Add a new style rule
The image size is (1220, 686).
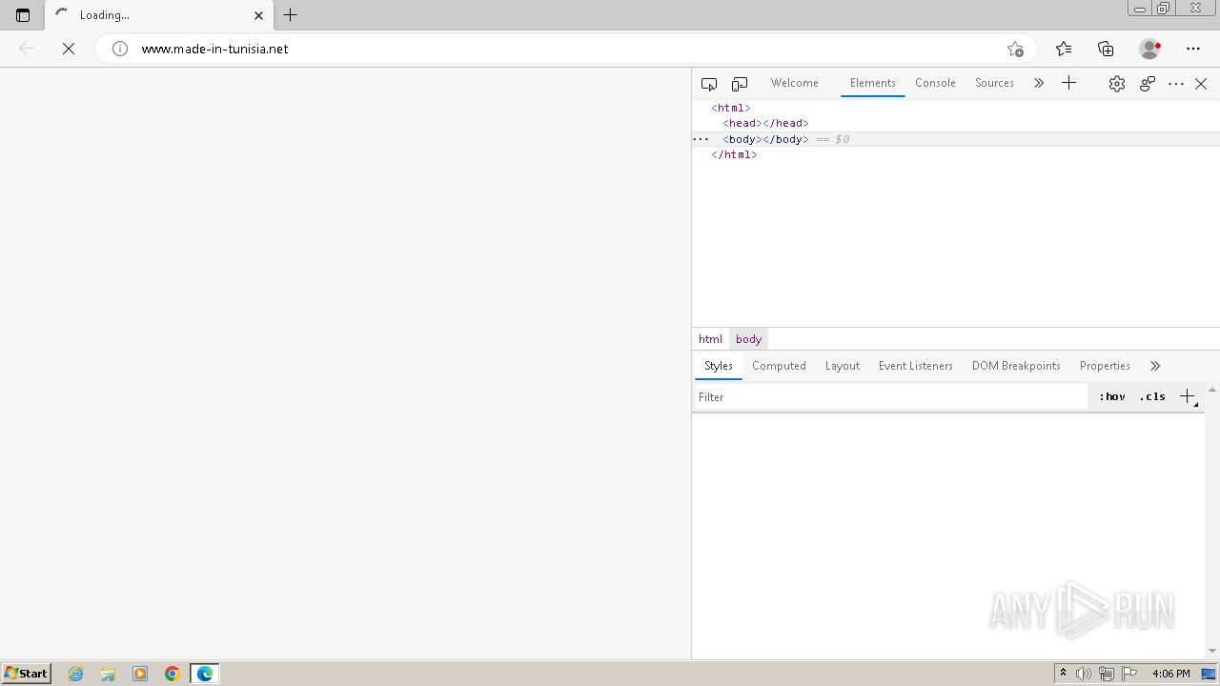point(1188,396)
